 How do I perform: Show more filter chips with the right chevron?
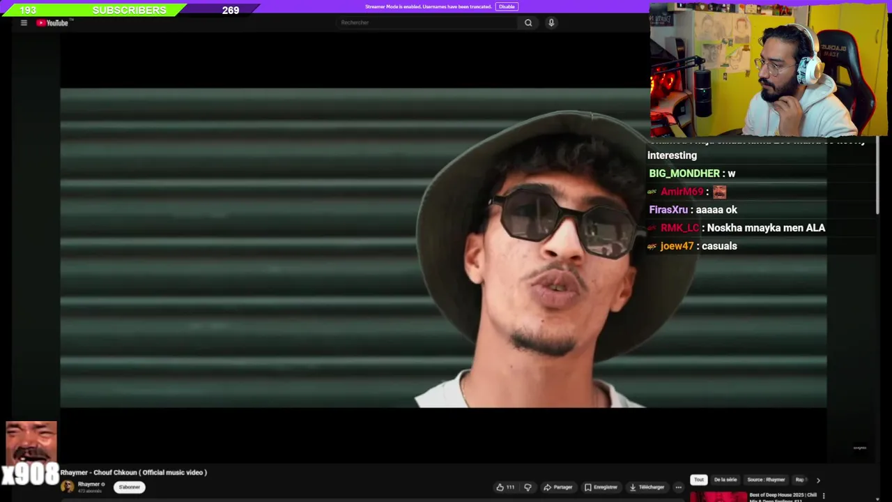click(x=818, y=480)
